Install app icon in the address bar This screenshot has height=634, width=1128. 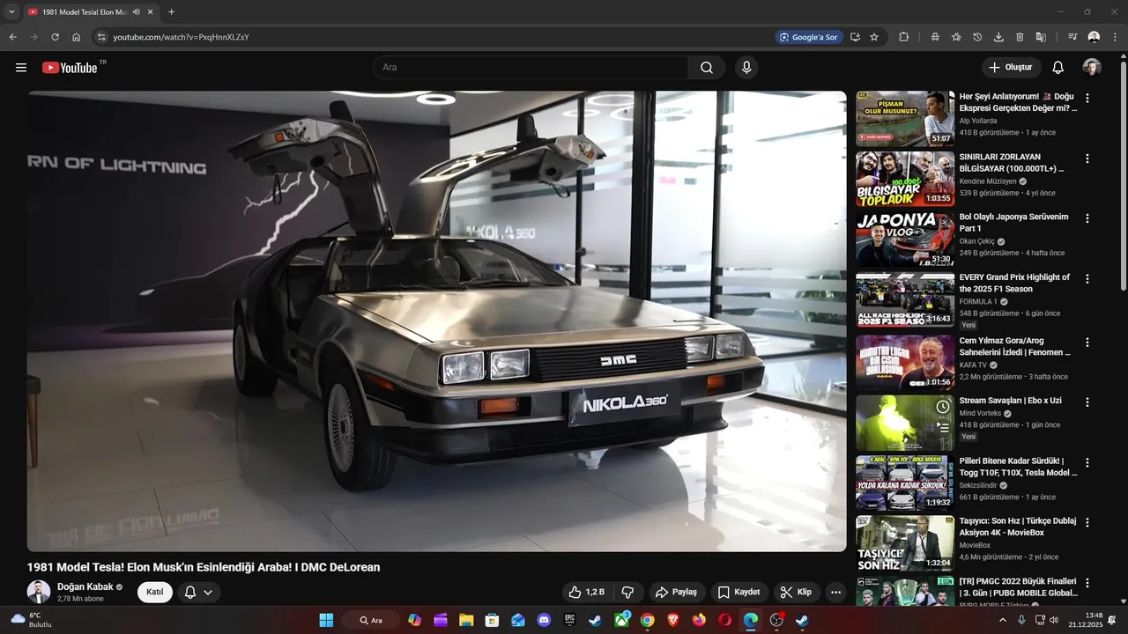pos(855,37)
